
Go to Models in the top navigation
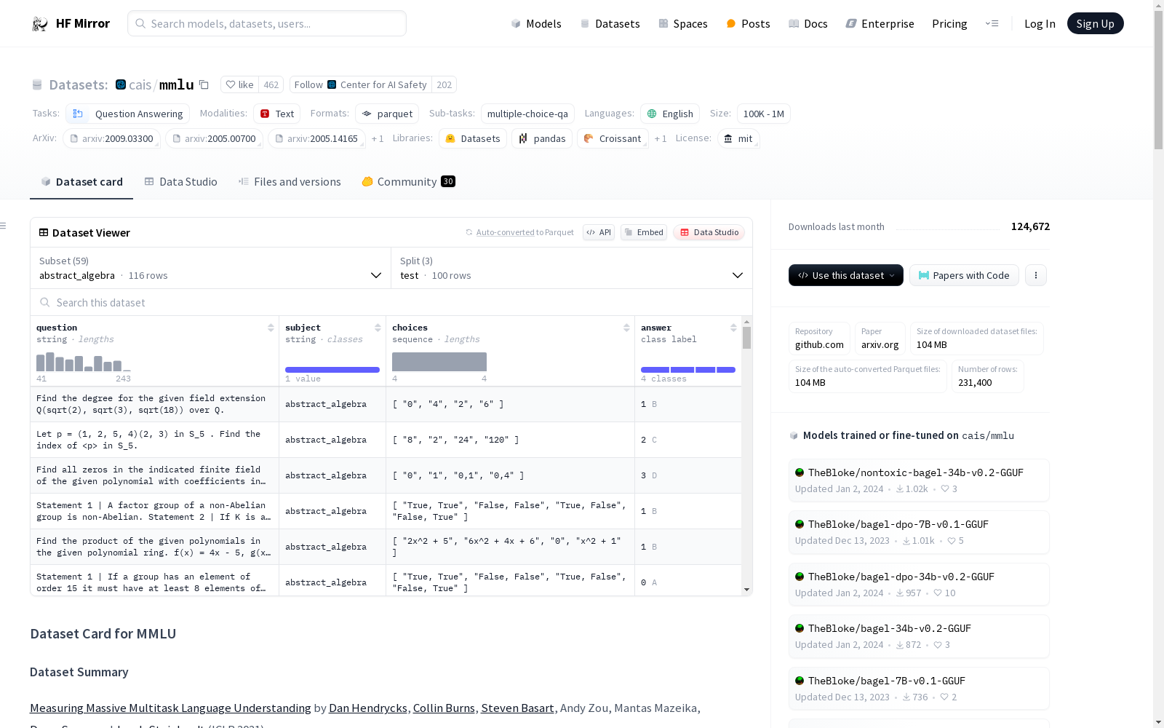[x=536, y=23]
